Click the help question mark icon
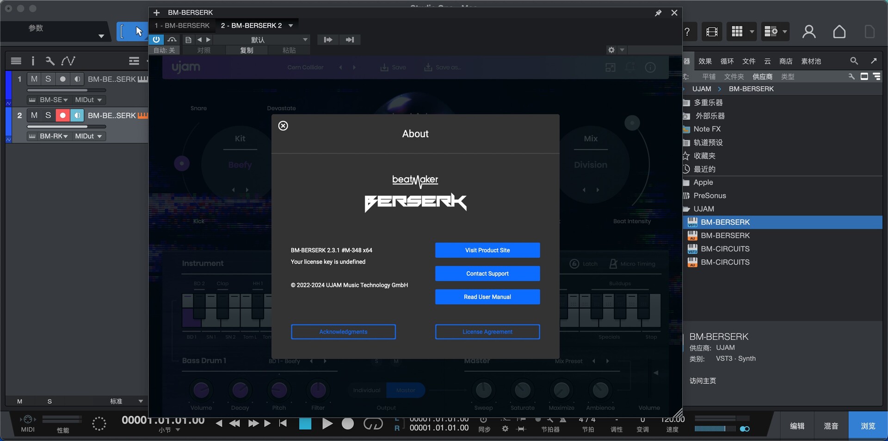 coord(688,32)
